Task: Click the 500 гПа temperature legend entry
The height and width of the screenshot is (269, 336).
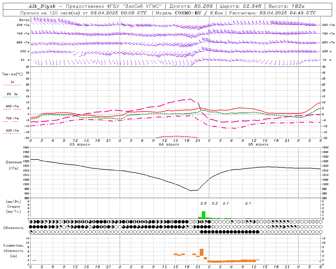Action: (12, 131)
